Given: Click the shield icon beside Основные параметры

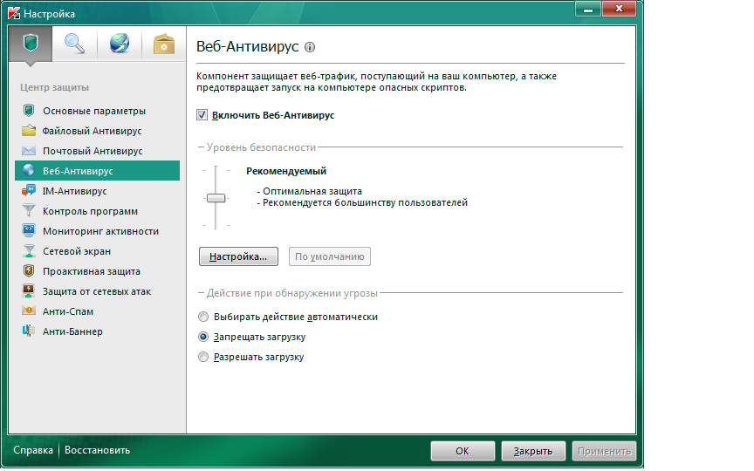Looking at the screenshot, I should pos(29,111).
